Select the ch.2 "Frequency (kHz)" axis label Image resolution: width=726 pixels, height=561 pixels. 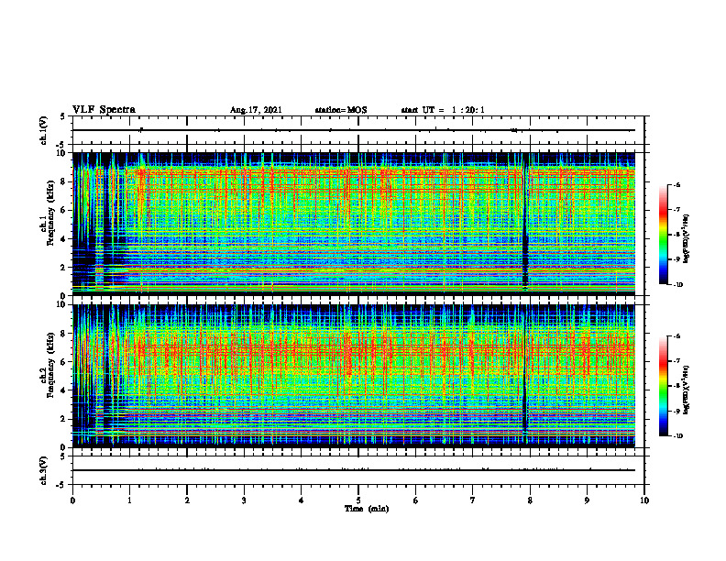coord(50,365)
